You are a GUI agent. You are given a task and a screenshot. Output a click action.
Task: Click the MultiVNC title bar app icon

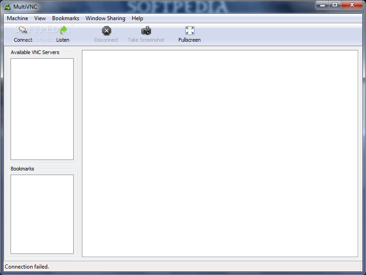tap(7, 7)
